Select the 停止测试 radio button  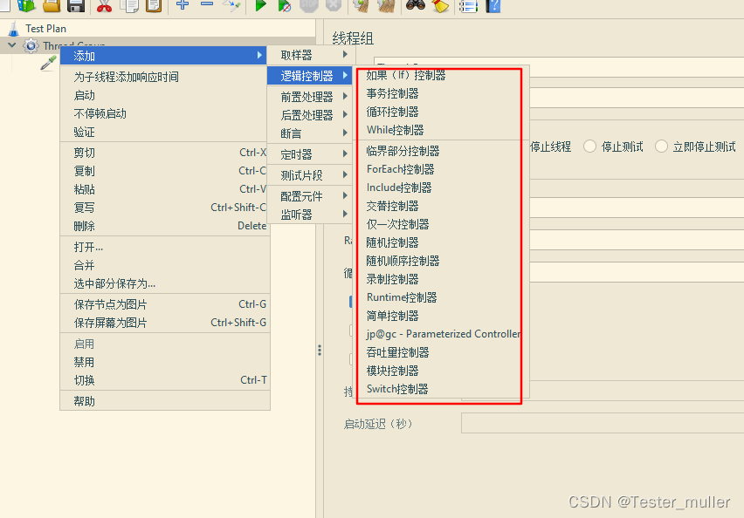tap(589, 146)
